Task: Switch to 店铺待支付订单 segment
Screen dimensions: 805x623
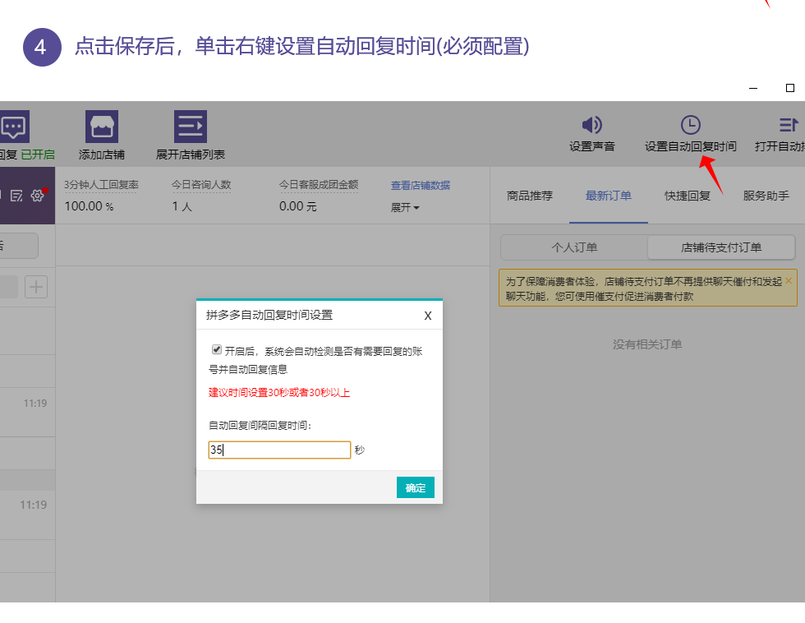Action: tap(721, 247)
